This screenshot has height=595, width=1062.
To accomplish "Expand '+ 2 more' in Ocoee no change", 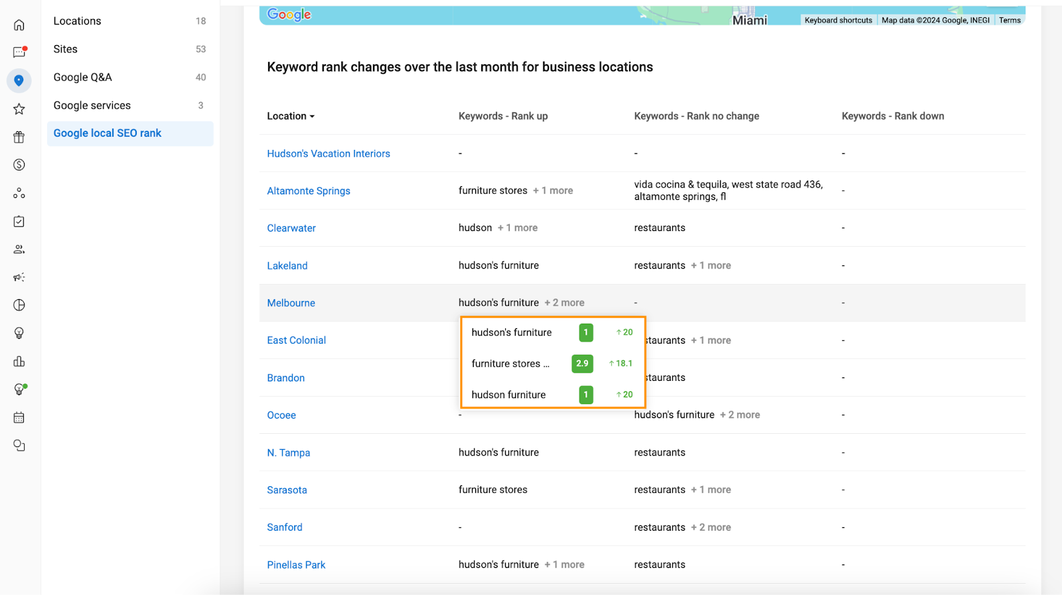I will pyautogui.click(x=740, y=415).
